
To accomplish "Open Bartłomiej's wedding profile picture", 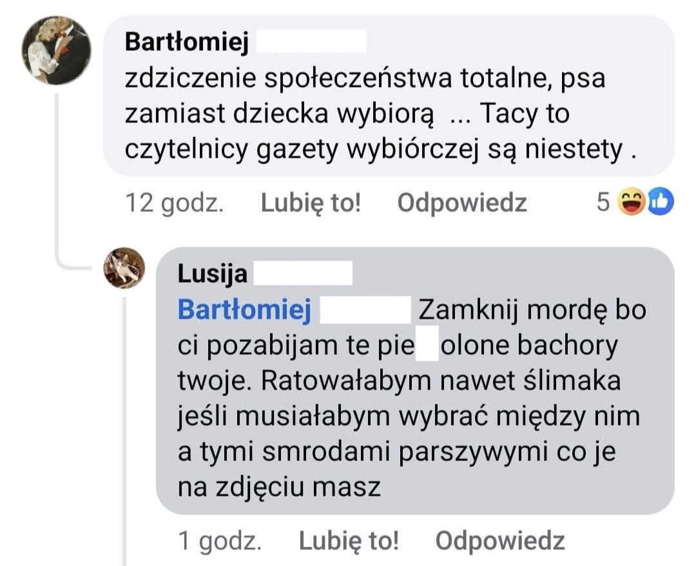I will [x=56, y=51].
